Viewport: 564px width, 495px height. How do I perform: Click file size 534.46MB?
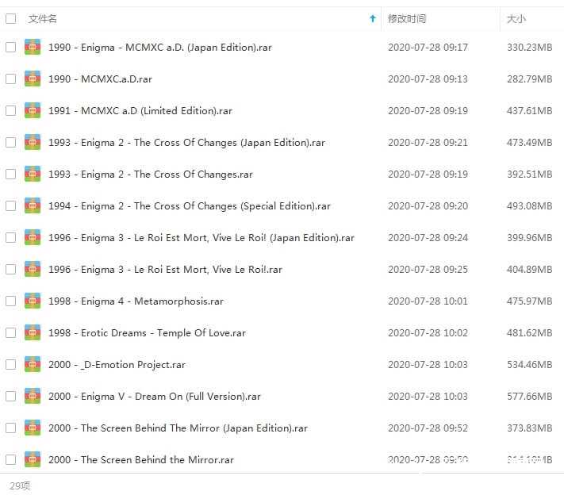(x=529, y=364)
